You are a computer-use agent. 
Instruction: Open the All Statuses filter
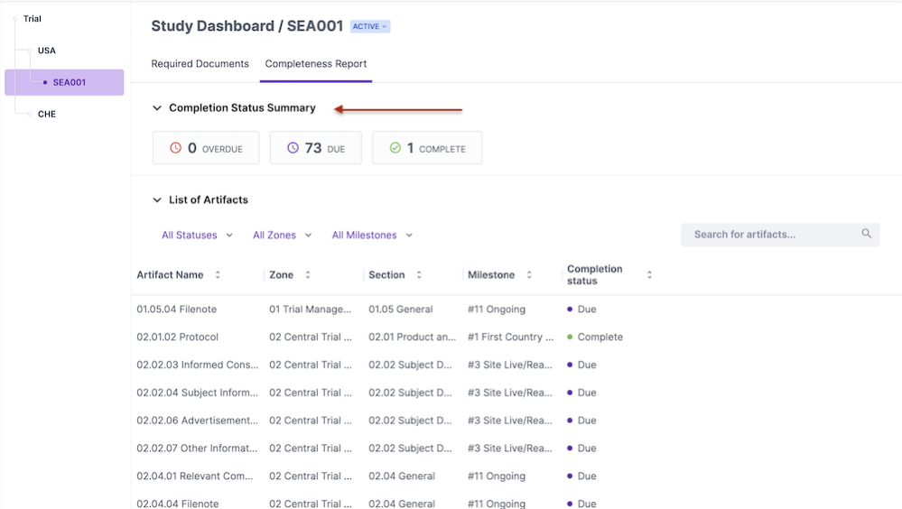point(197,236)
